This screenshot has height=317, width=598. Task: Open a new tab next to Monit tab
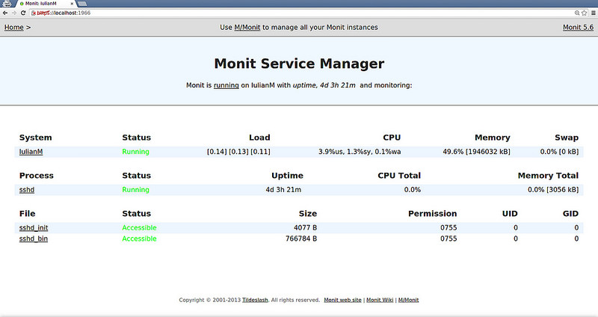[x=82, y=4]
